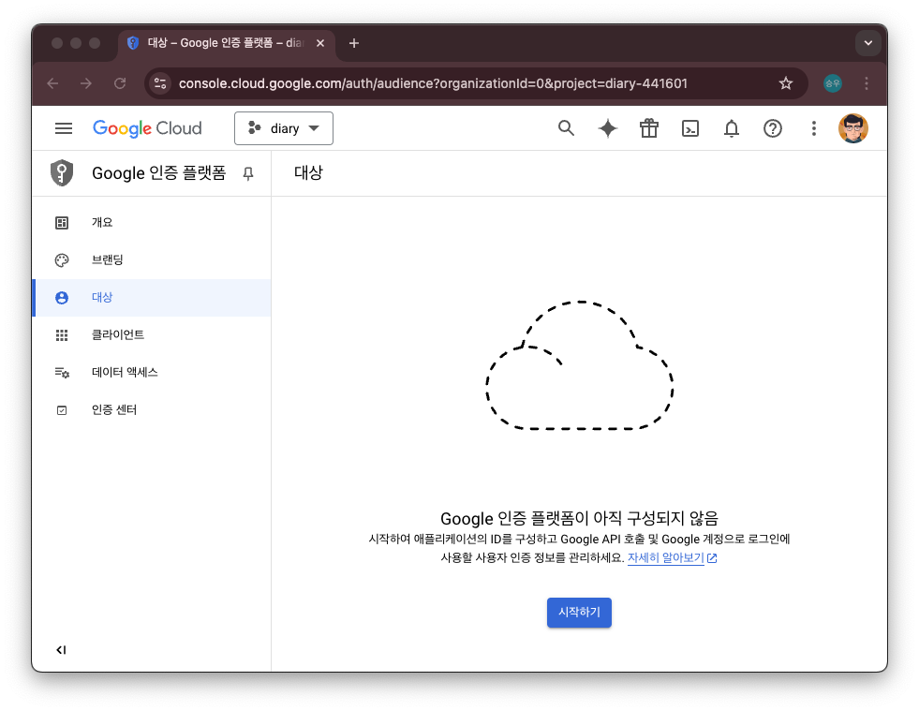Open the 인증 센터 verification center
This screenshot has width=919, height=711.
click(152, 410)
